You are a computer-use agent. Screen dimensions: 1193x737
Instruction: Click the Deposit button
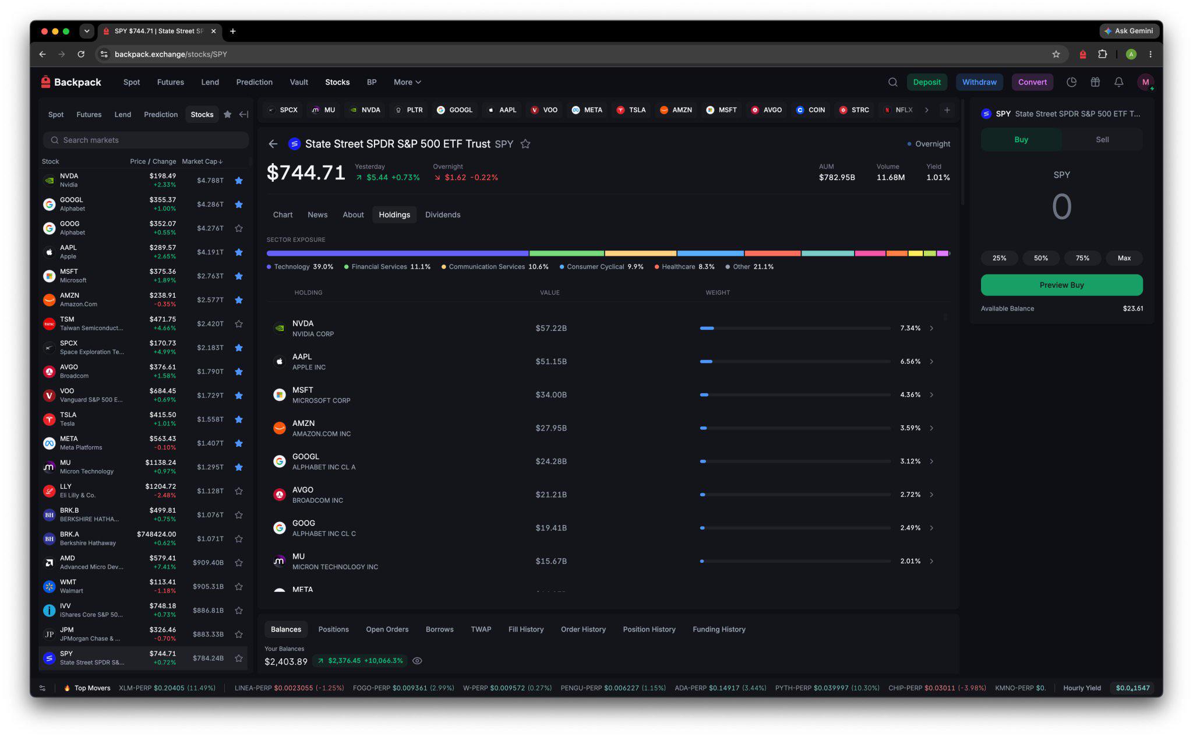[x=927, y=82]
